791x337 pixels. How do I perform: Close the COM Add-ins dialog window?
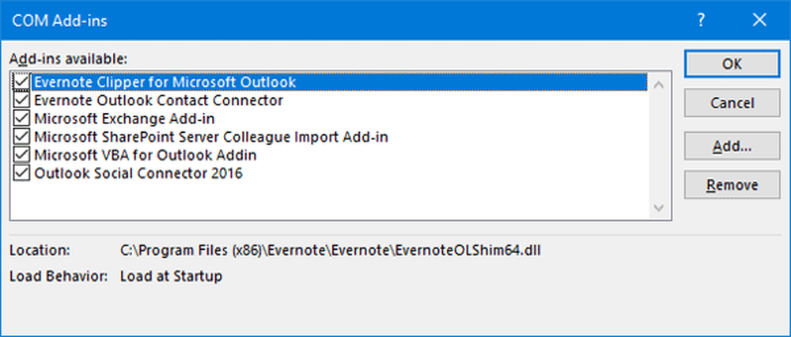pos(759,21)
